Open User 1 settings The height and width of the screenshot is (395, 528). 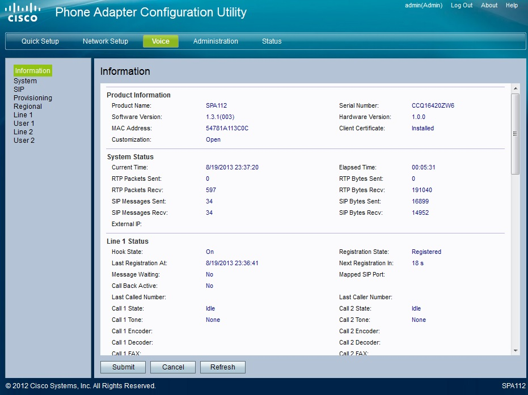pos(24,123)
